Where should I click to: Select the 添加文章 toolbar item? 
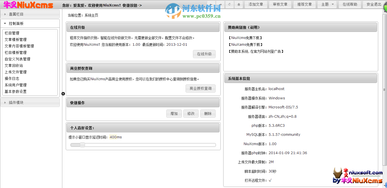tap(256, 4)
